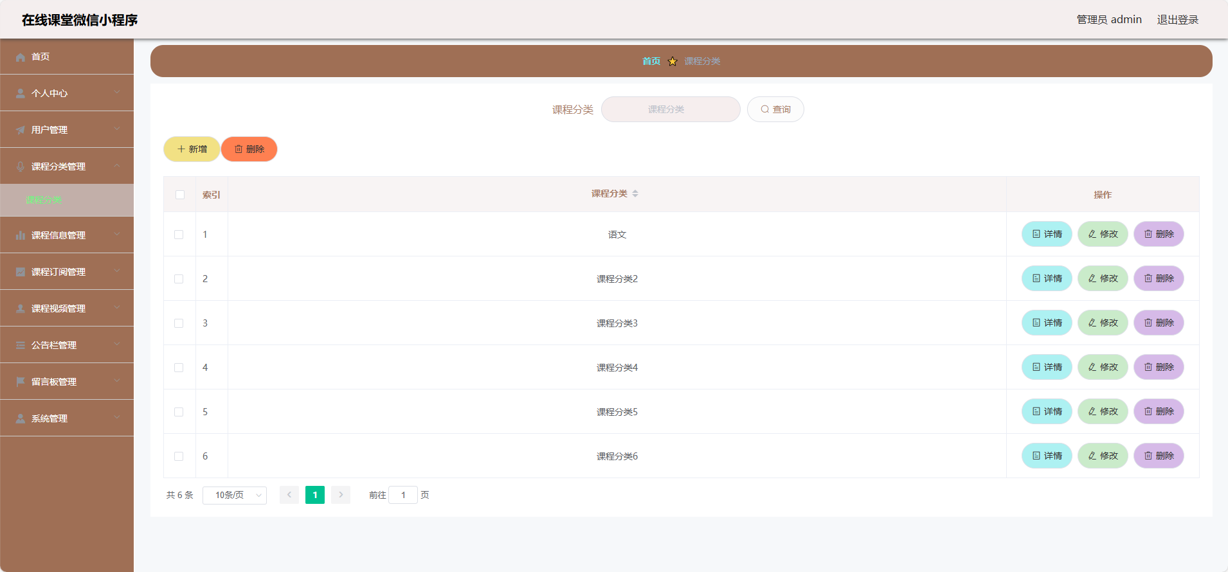Click the 共 6 条 total count
1228x572 pixels.
(x=180, y=495)
